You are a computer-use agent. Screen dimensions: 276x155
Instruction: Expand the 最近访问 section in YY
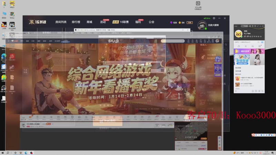pos(249,74)
